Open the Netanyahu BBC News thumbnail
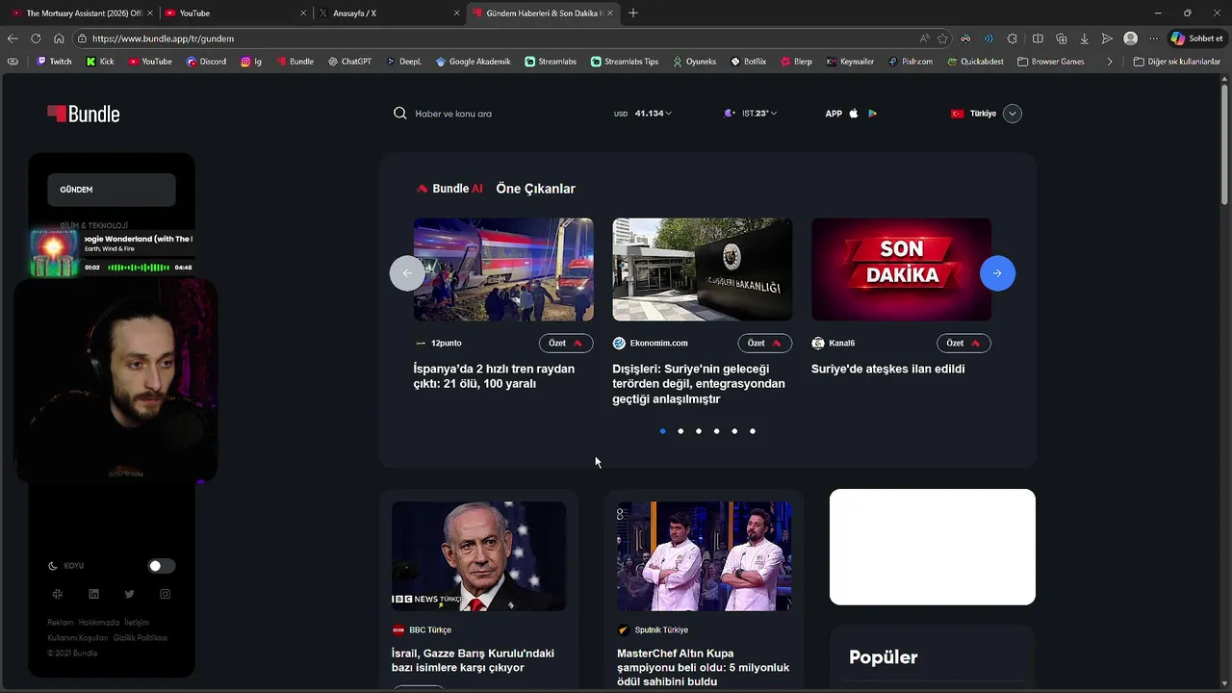Viewport: 1232px width, 693px height. pyautogui.click(x=478, y=555)
